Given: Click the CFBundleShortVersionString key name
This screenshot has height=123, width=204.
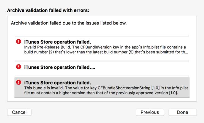Looking at the screenshot, I should click(124, 88).
